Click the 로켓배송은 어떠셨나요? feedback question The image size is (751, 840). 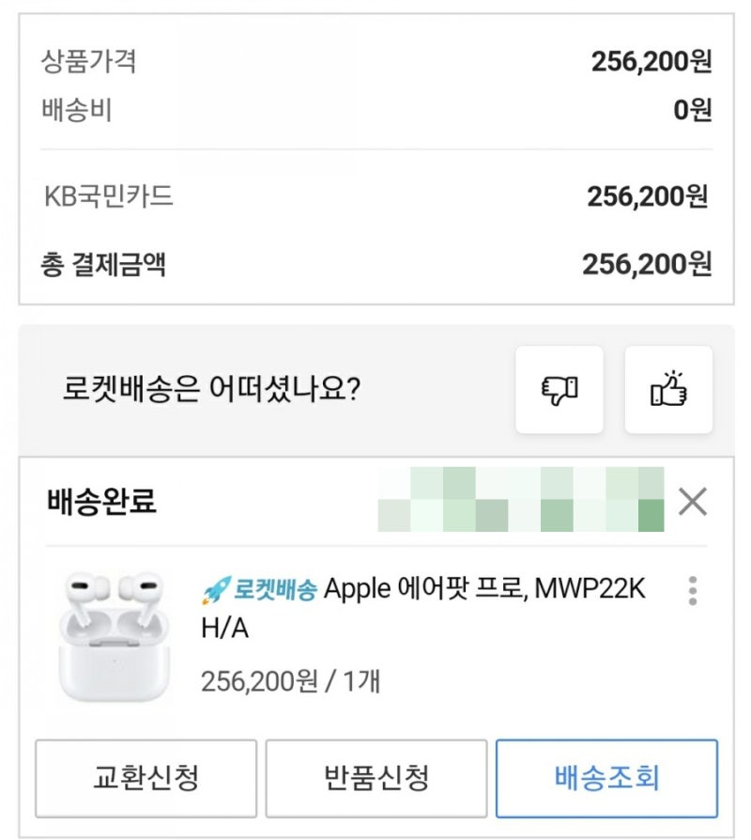pos(211,390)
